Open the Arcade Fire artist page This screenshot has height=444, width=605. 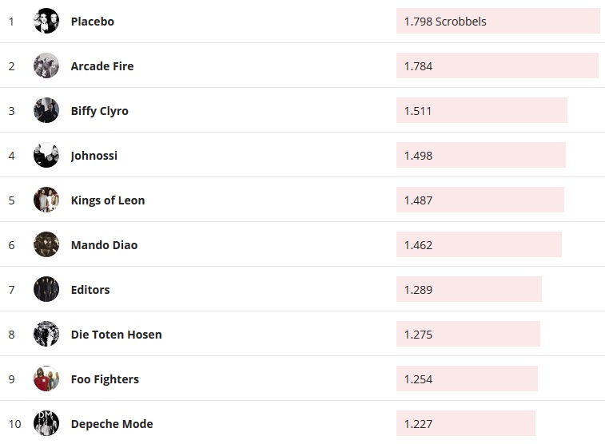coord(101,66)
